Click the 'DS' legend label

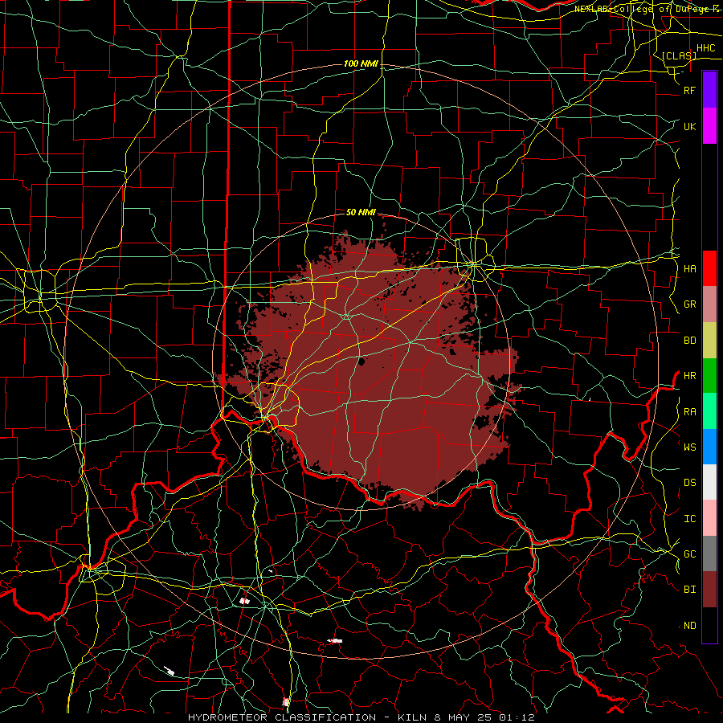(x=689, y=483)
